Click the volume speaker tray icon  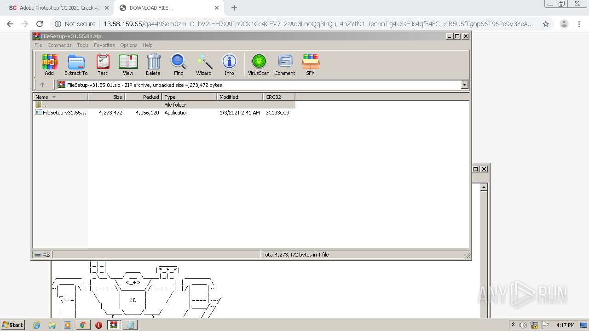click(x=523, y=325)
